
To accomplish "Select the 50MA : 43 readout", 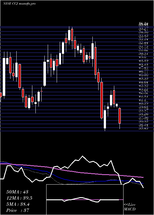I will pyautogui.click(x=17, y=192).
